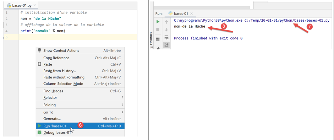This screenshot has height=140, width=334.
Task: Click the Down the Stack Trace arrow
Action: pos(167,30)
